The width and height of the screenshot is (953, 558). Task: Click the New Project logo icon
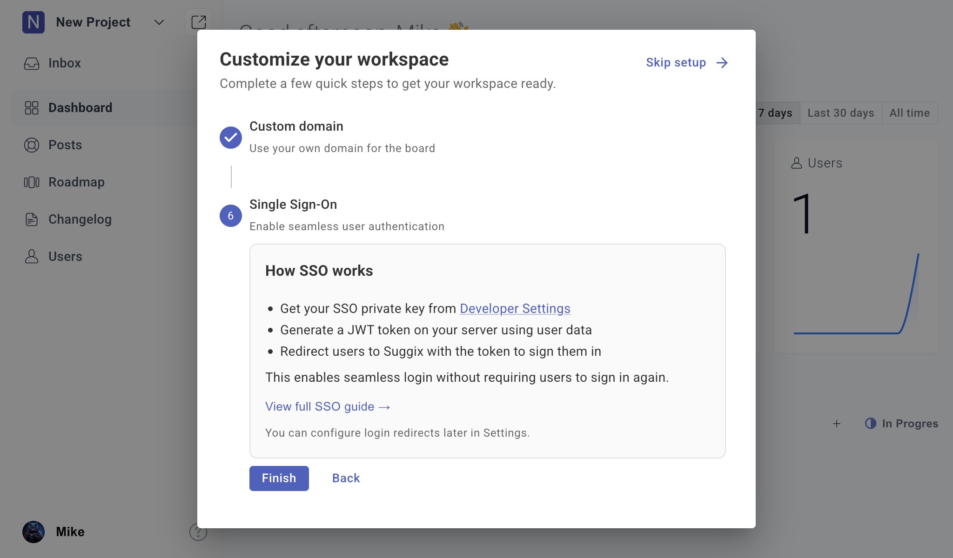tap(34, 22)
